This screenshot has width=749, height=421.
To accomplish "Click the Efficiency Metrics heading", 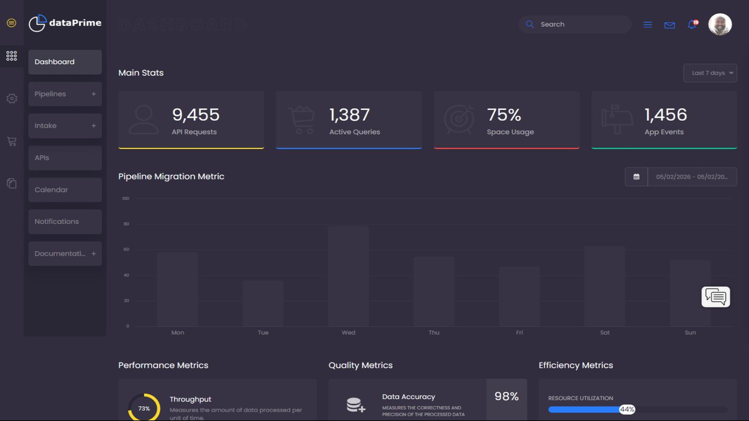I will coord(576,365).
